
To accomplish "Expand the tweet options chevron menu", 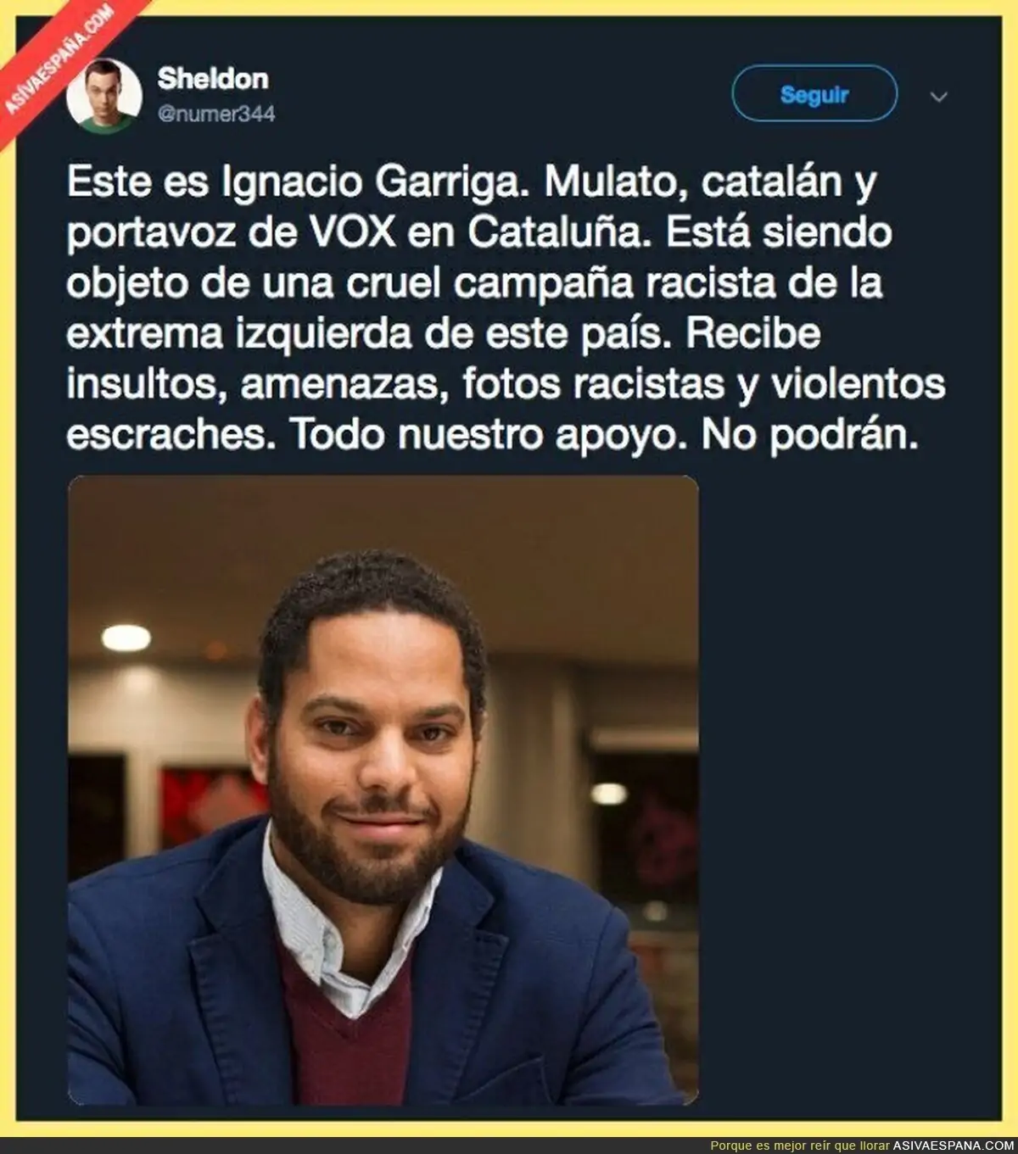I will click(x=938, y=97).
